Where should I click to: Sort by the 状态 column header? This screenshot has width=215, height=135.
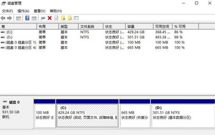114,26
